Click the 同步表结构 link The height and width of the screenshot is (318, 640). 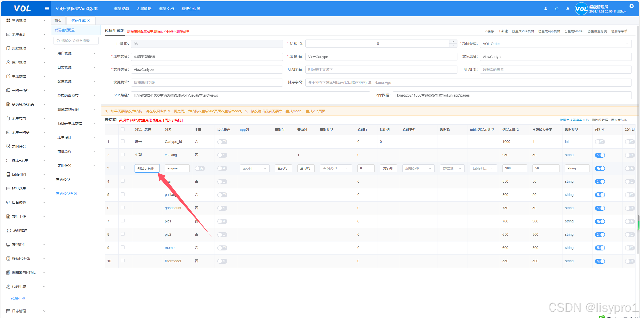point(619,120)
